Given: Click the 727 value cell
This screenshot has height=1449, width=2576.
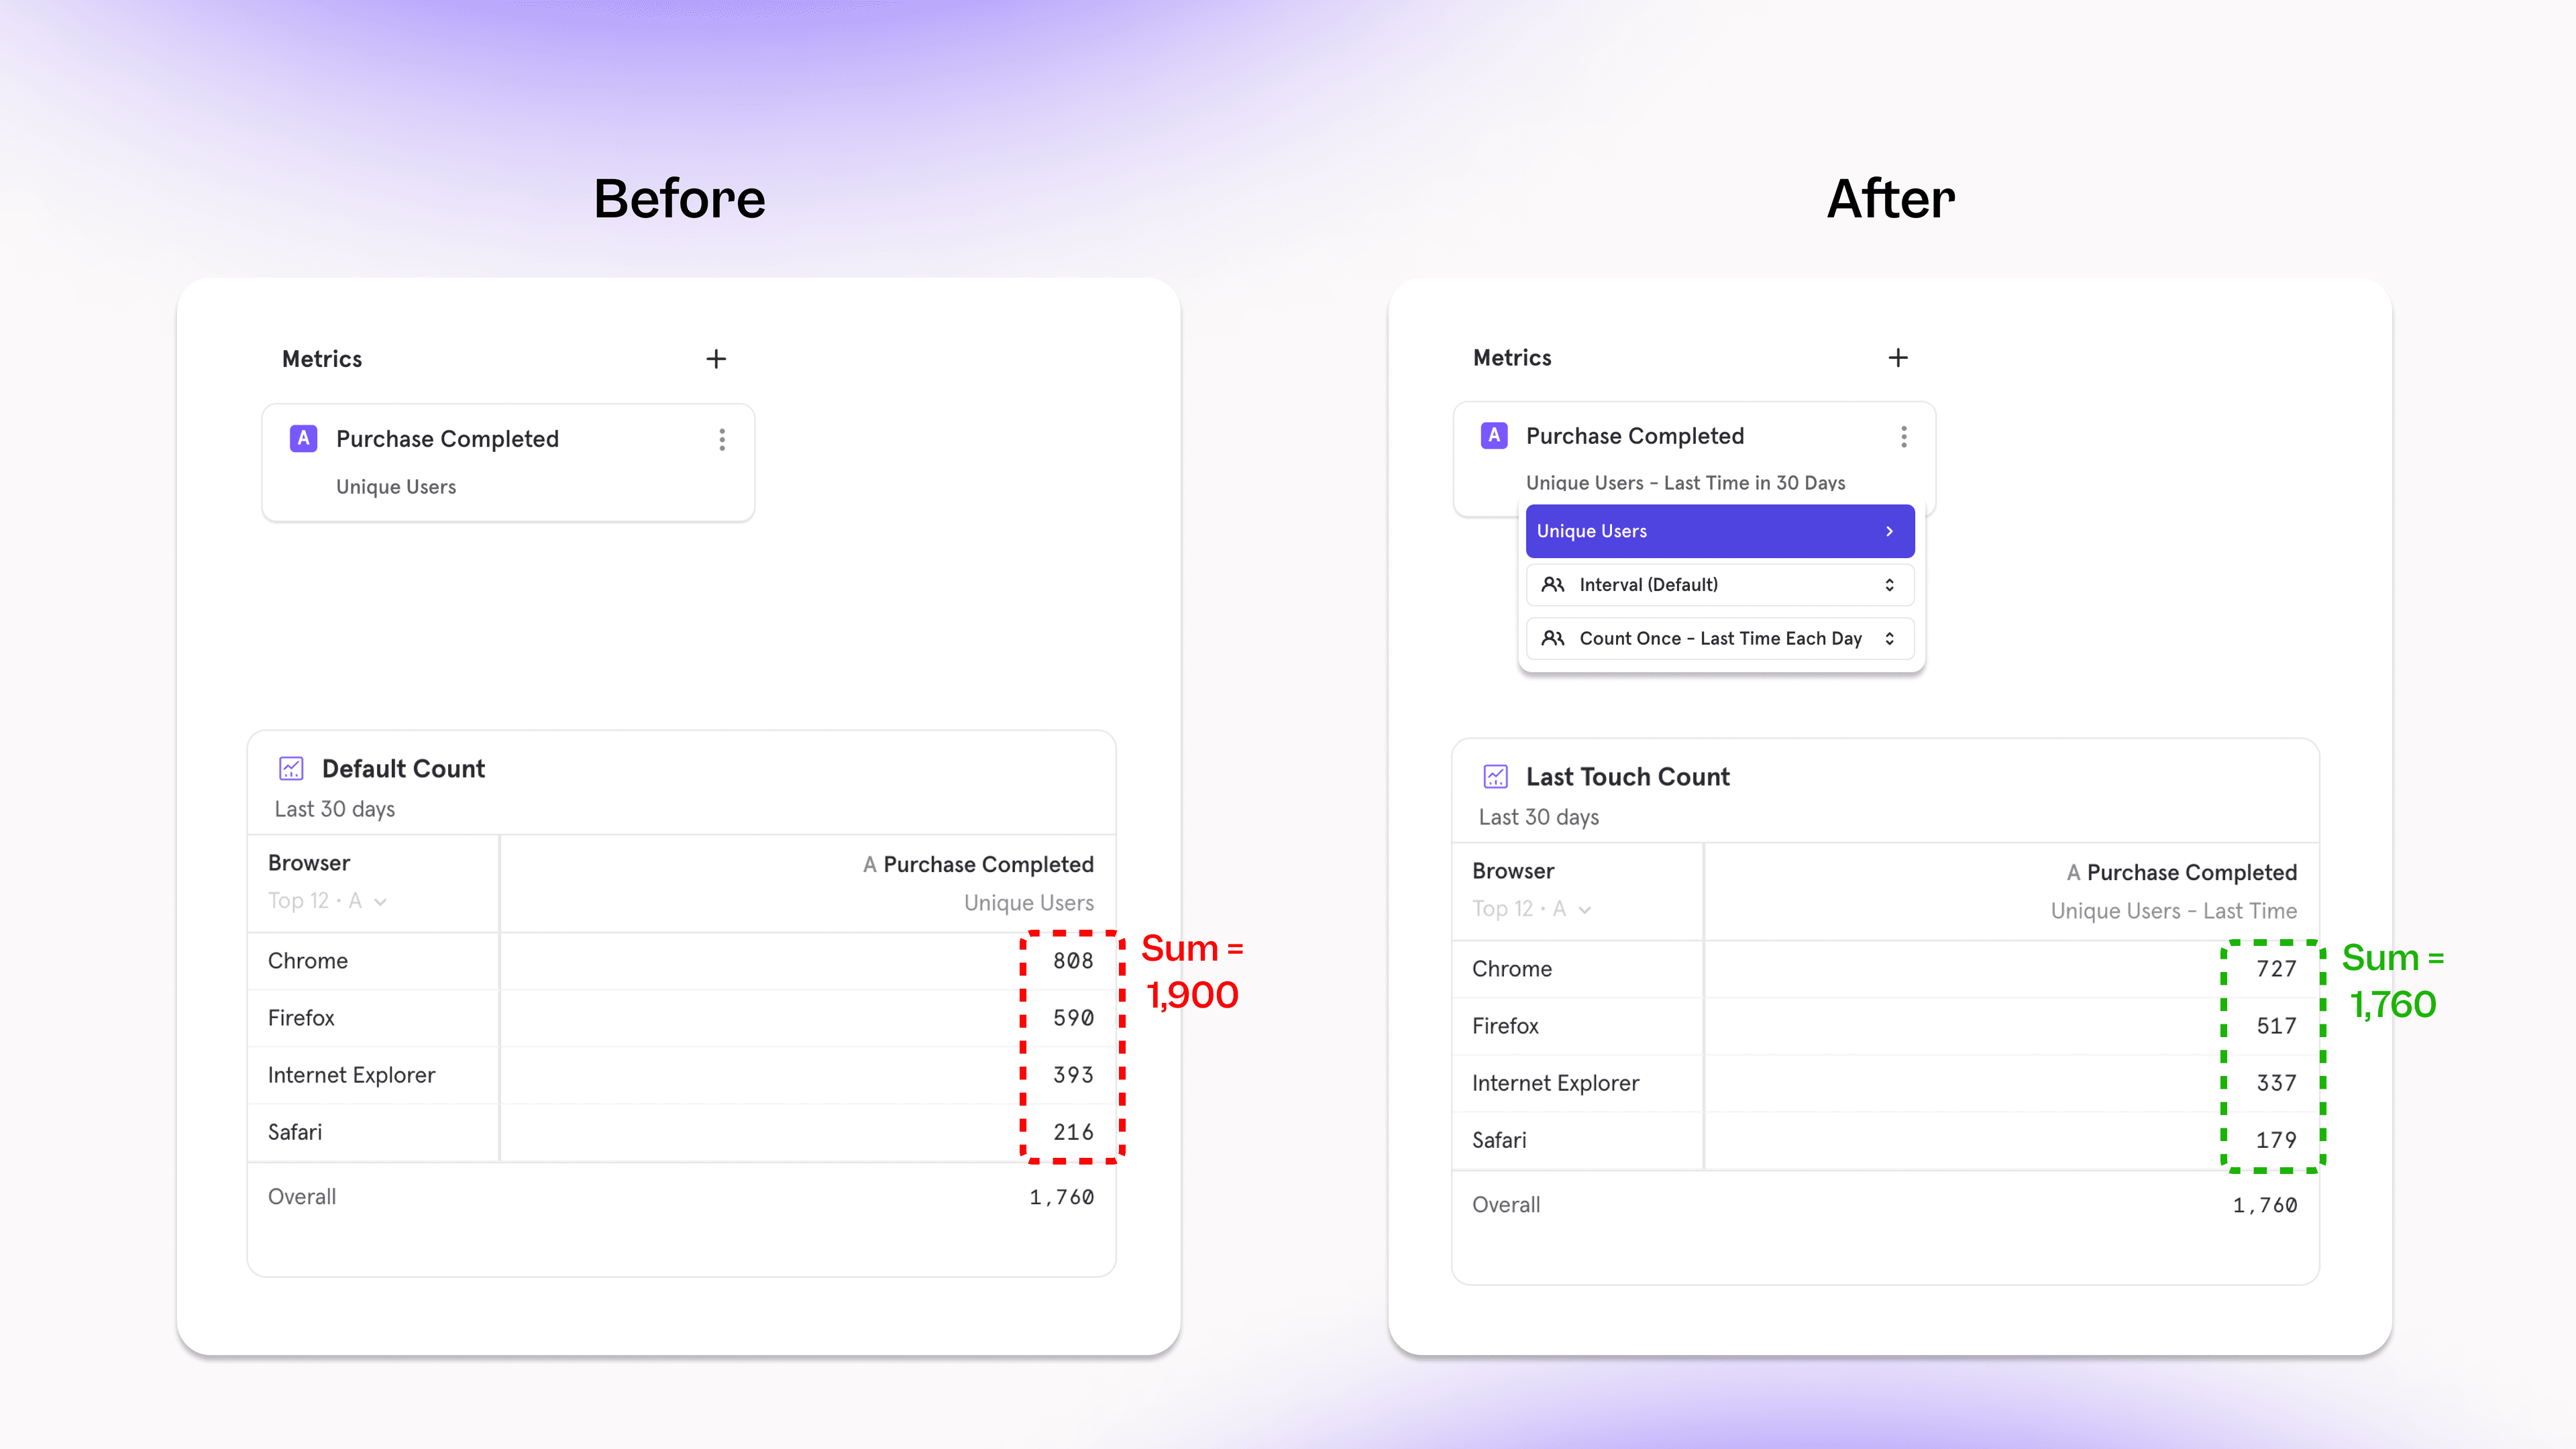Looking at the screenshot, I should tap(2276, 969).
